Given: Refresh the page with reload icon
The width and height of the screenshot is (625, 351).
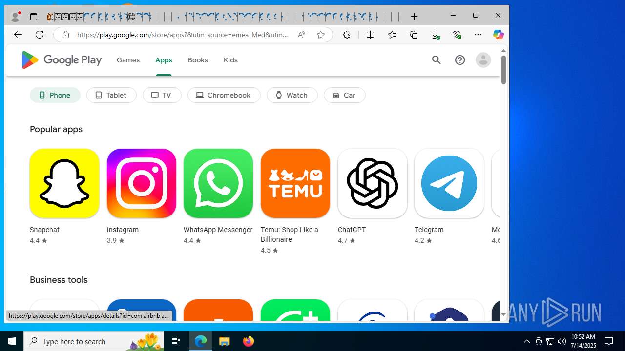Looking at the screenshot, I should point(40,35).
